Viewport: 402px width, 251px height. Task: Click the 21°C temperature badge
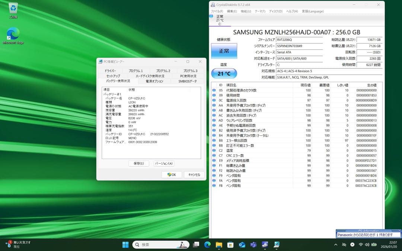223,73
